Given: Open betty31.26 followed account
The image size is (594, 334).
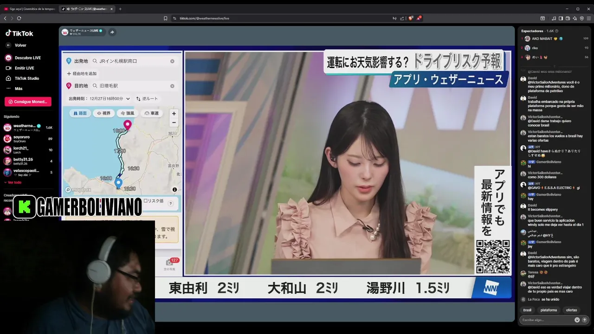Looking at the screenshot, I should 28,161.
